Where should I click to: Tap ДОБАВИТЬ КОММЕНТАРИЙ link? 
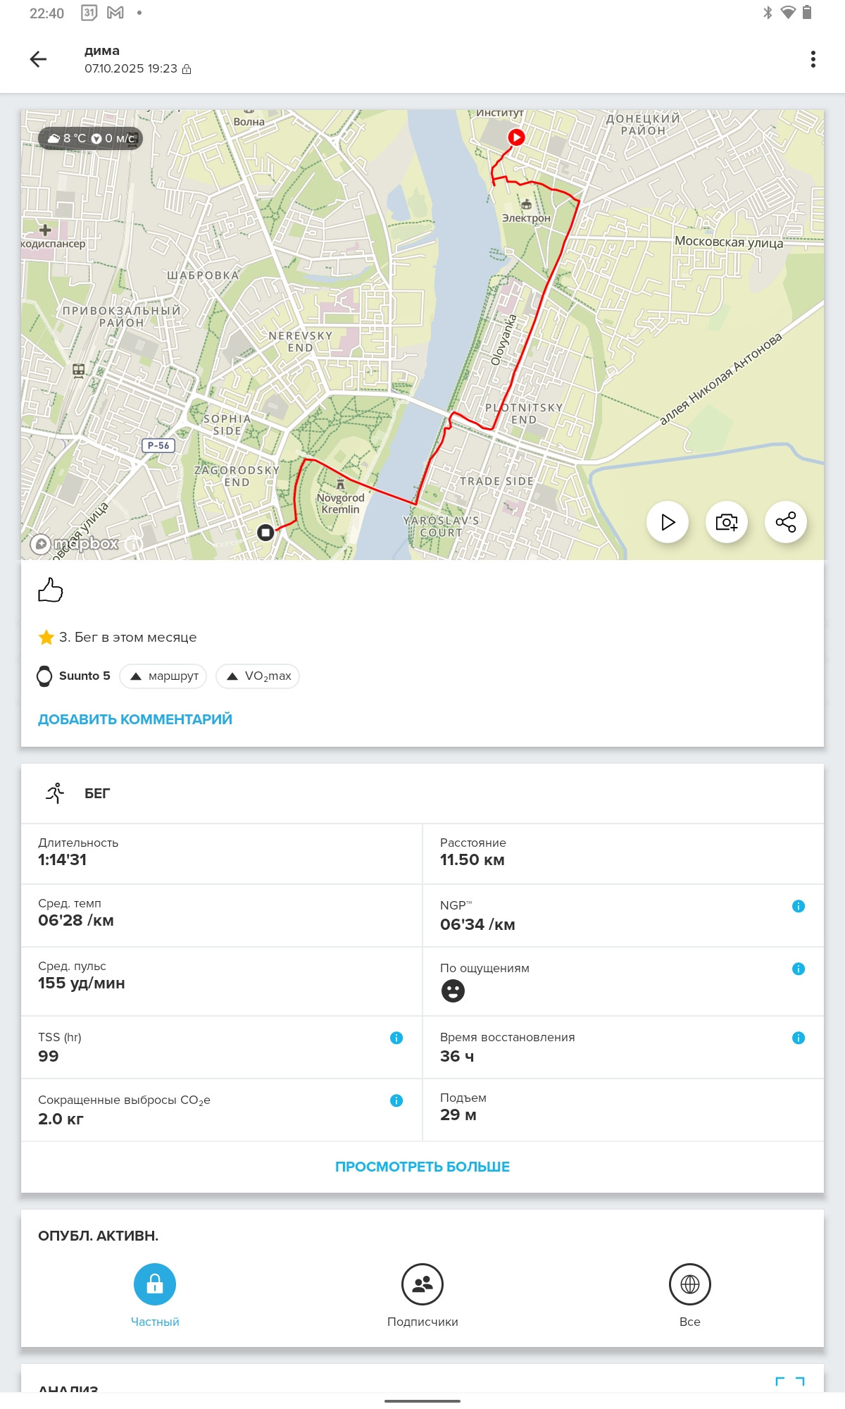[x=135, y=719]
